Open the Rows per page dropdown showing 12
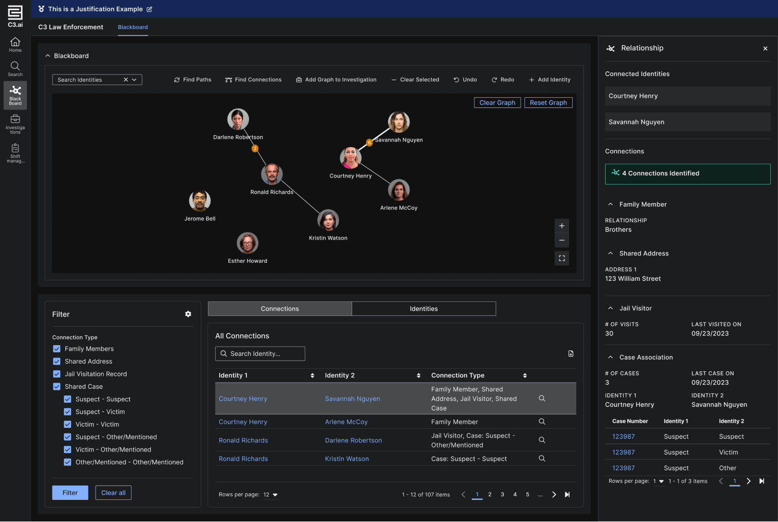 (x=271, y=495)
